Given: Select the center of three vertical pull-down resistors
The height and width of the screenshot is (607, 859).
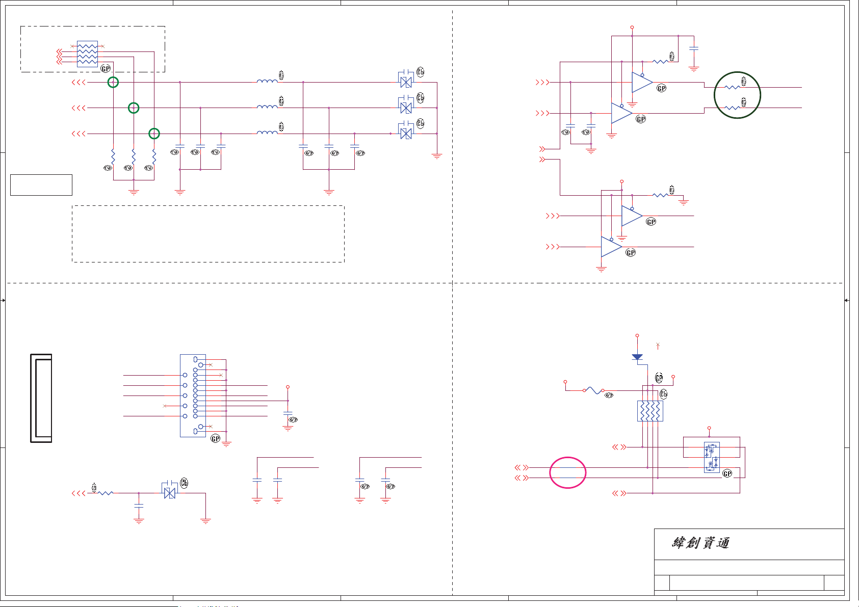Looking at the screenshot, I should pos(134,157).
